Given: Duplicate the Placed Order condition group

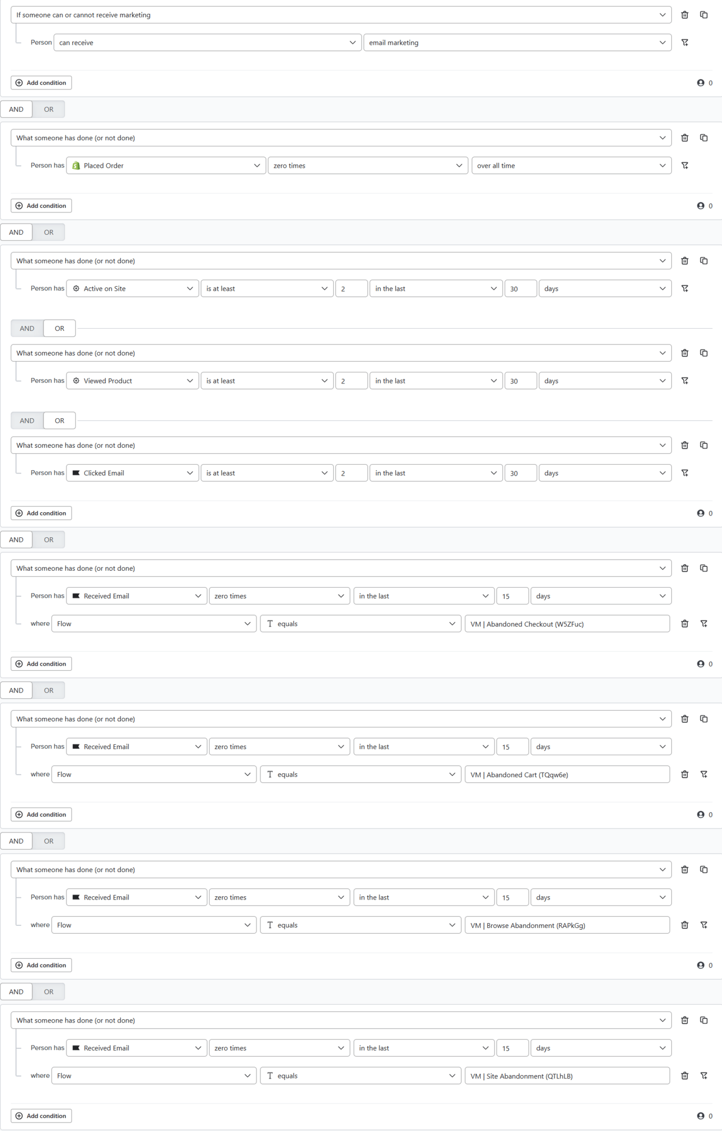Looking at the screenshot, I should [x=704, y=138].
